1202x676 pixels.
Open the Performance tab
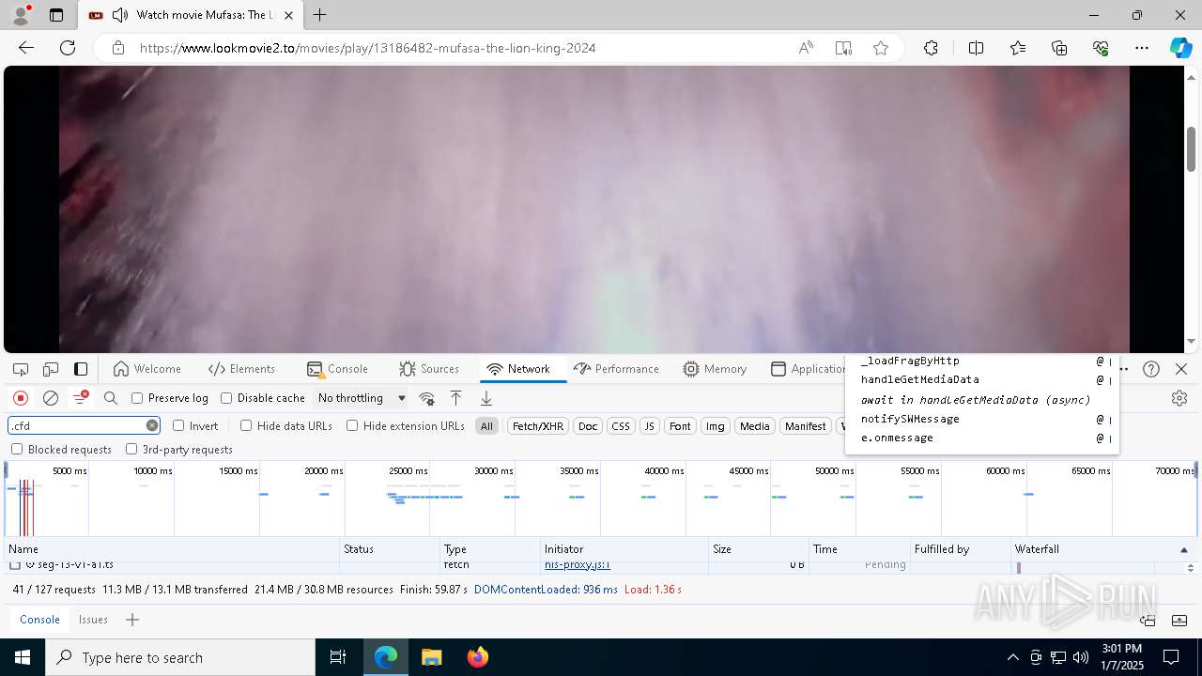(616, 369)
